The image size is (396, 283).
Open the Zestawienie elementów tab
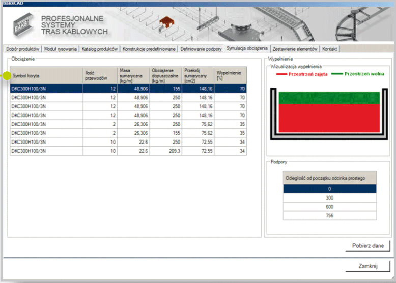[x=295, y=49]
